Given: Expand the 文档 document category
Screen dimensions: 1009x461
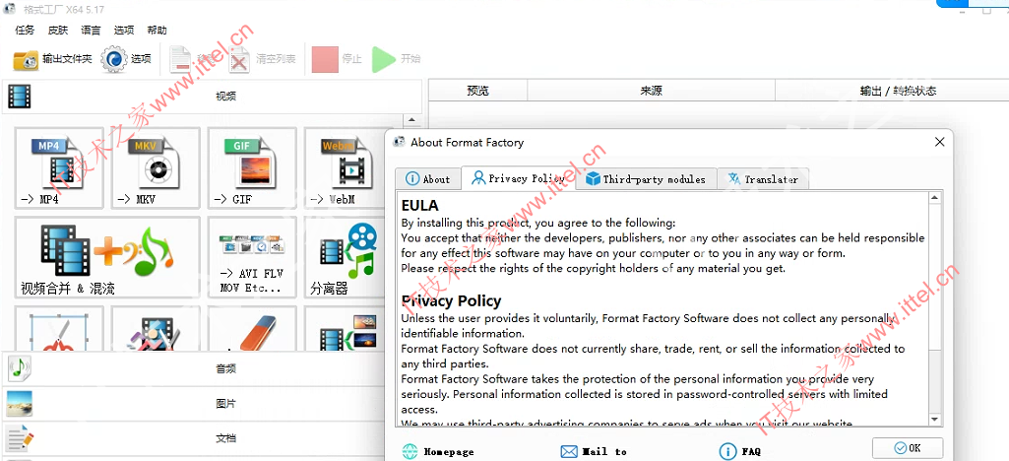Looking at the screenshot, I should click(x=193, y=438).
